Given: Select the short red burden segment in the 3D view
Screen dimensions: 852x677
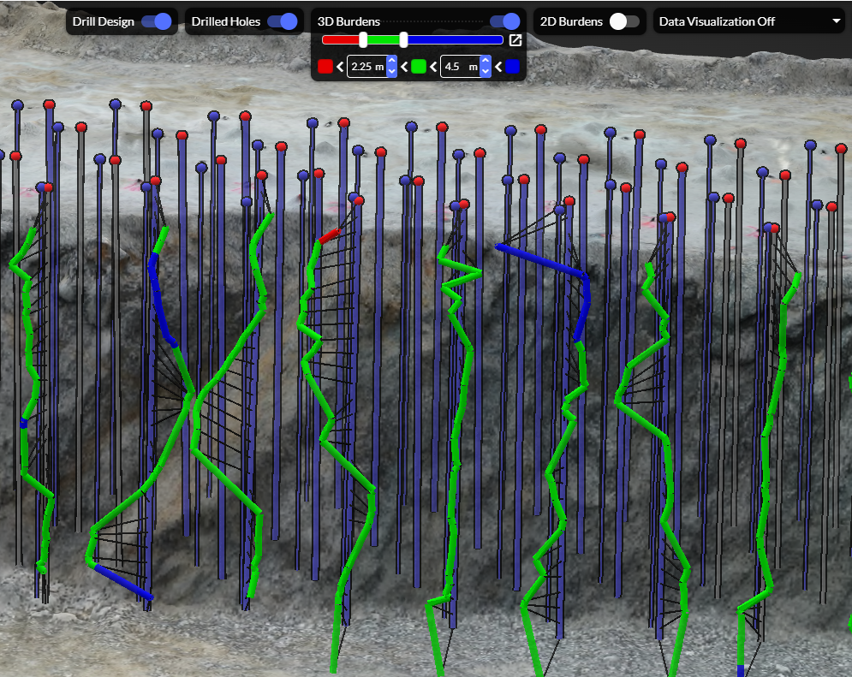Looking at the screenshot, I should (329, 235).
